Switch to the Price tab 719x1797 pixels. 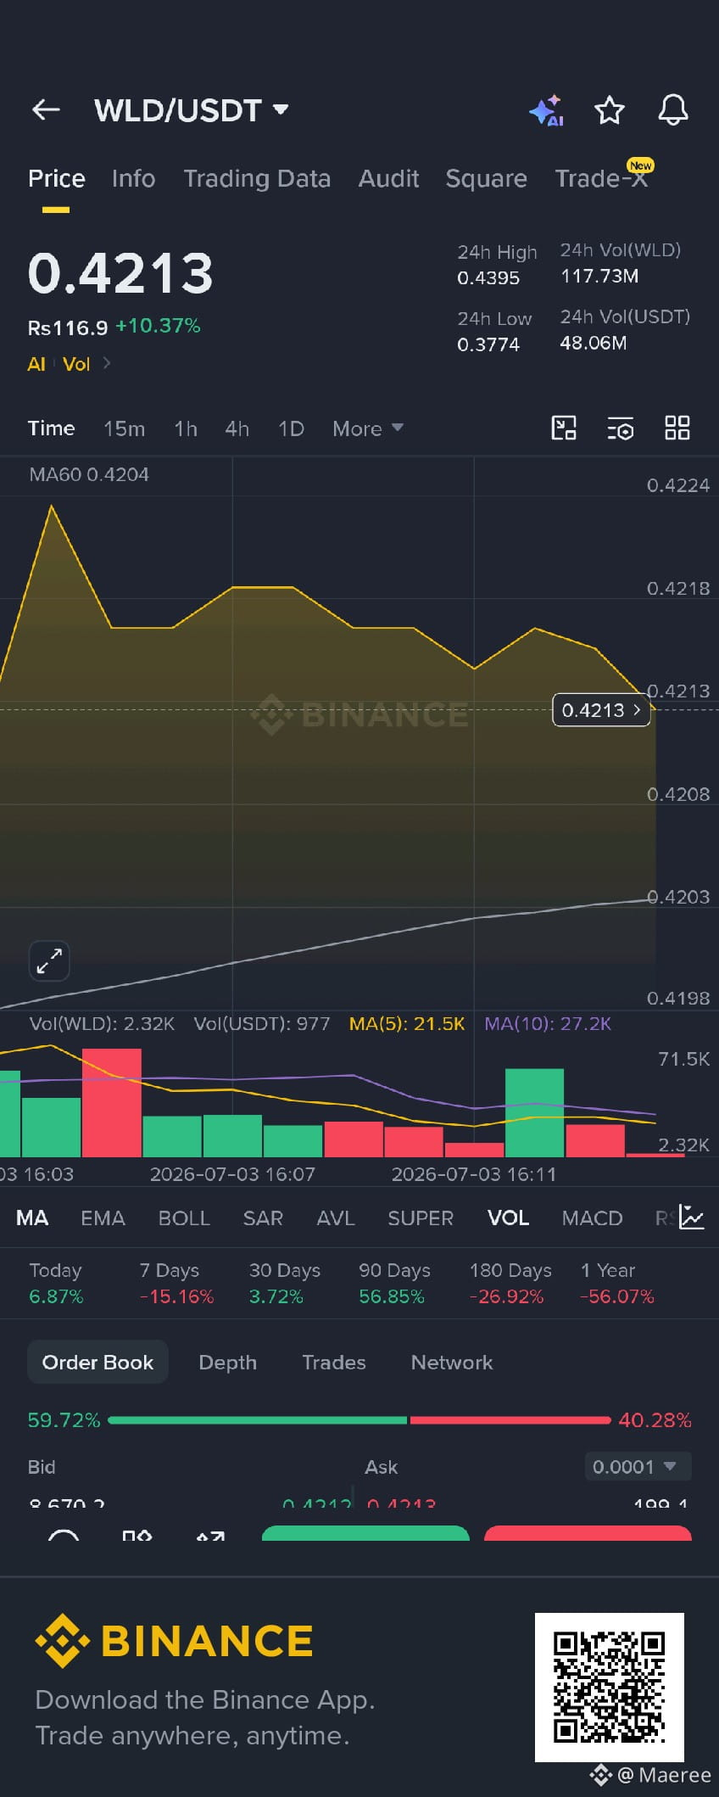tap(56, 179)
